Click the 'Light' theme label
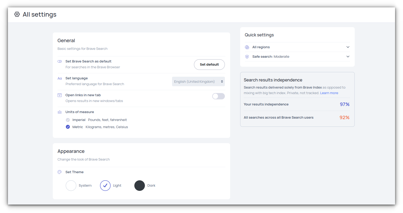This screenshot has width=403, height=213. click(x=117, y=186)
